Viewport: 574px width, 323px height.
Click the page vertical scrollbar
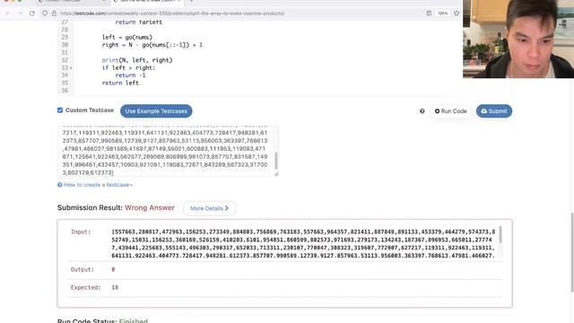572,253
